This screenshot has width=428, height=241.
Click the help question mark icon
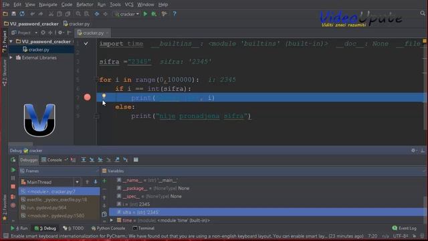pos(175,14)
